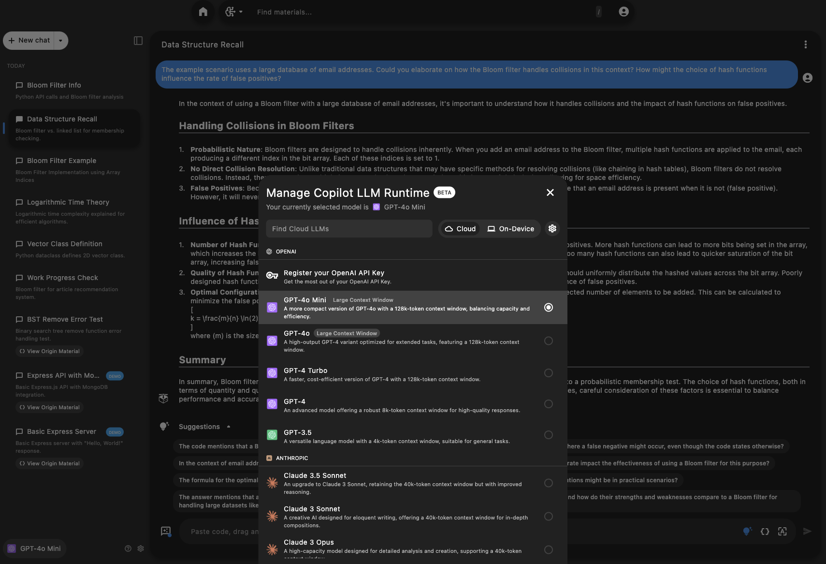Click the Anthropic section header icon
The image size is (826, 564).
pos(269,458)
